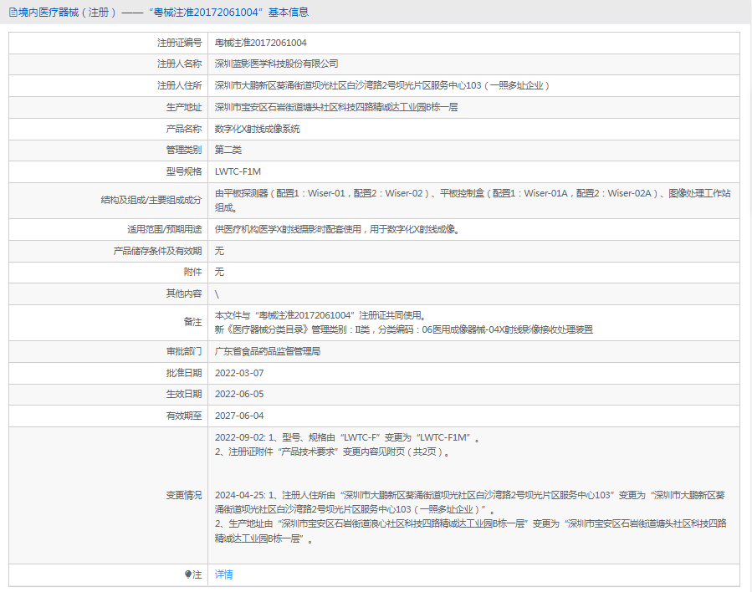Click the 注 label in the last row
752x592 pixels.
[x=197, y=574]
